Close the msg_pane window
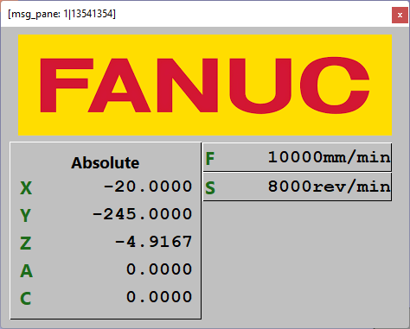Image resolution: width=410 pixels, height=329 pixels. pos(400,15)
